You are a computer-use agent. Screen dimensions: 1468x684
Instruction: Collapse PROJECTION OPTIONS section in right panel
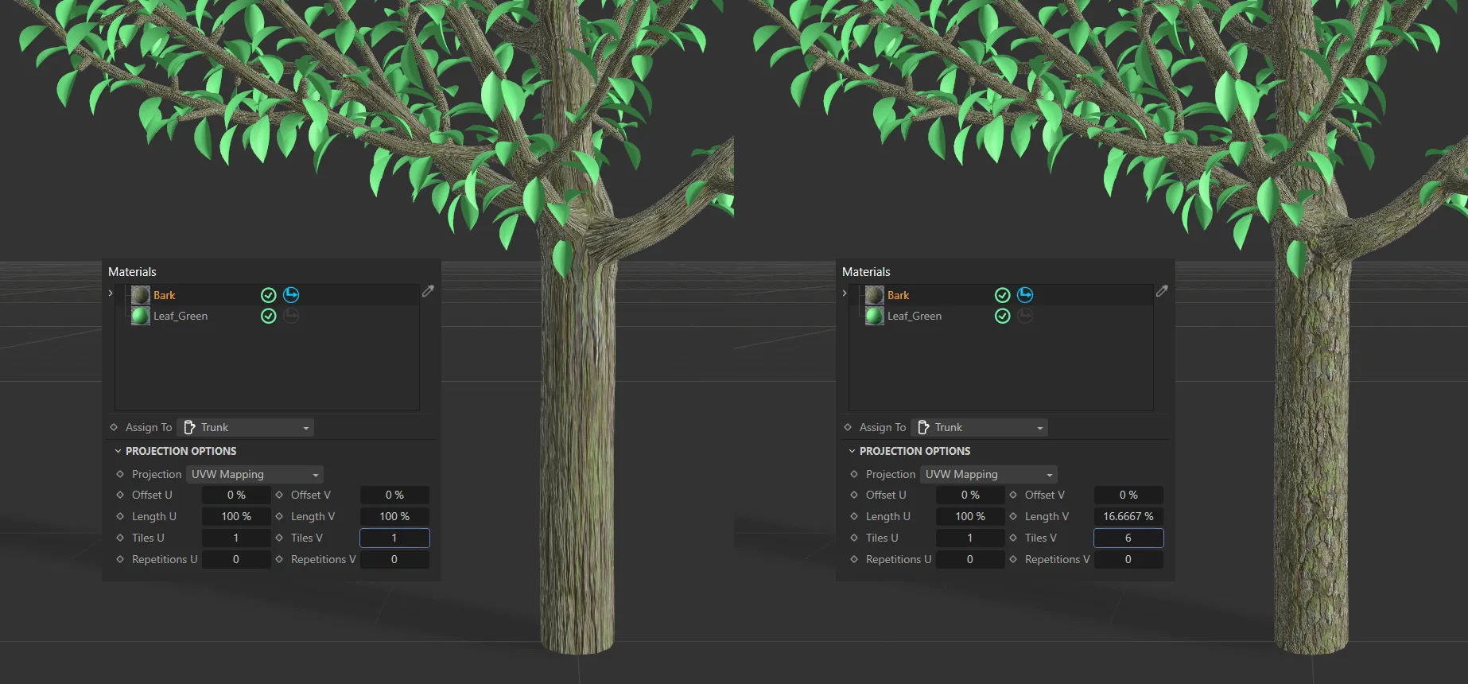[852, 451]
